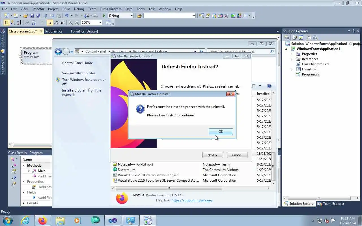This screenshot has height=226, width=362.
Task: Select the Notepad++ (64-bit x64) row
Action: pos(191,164)
